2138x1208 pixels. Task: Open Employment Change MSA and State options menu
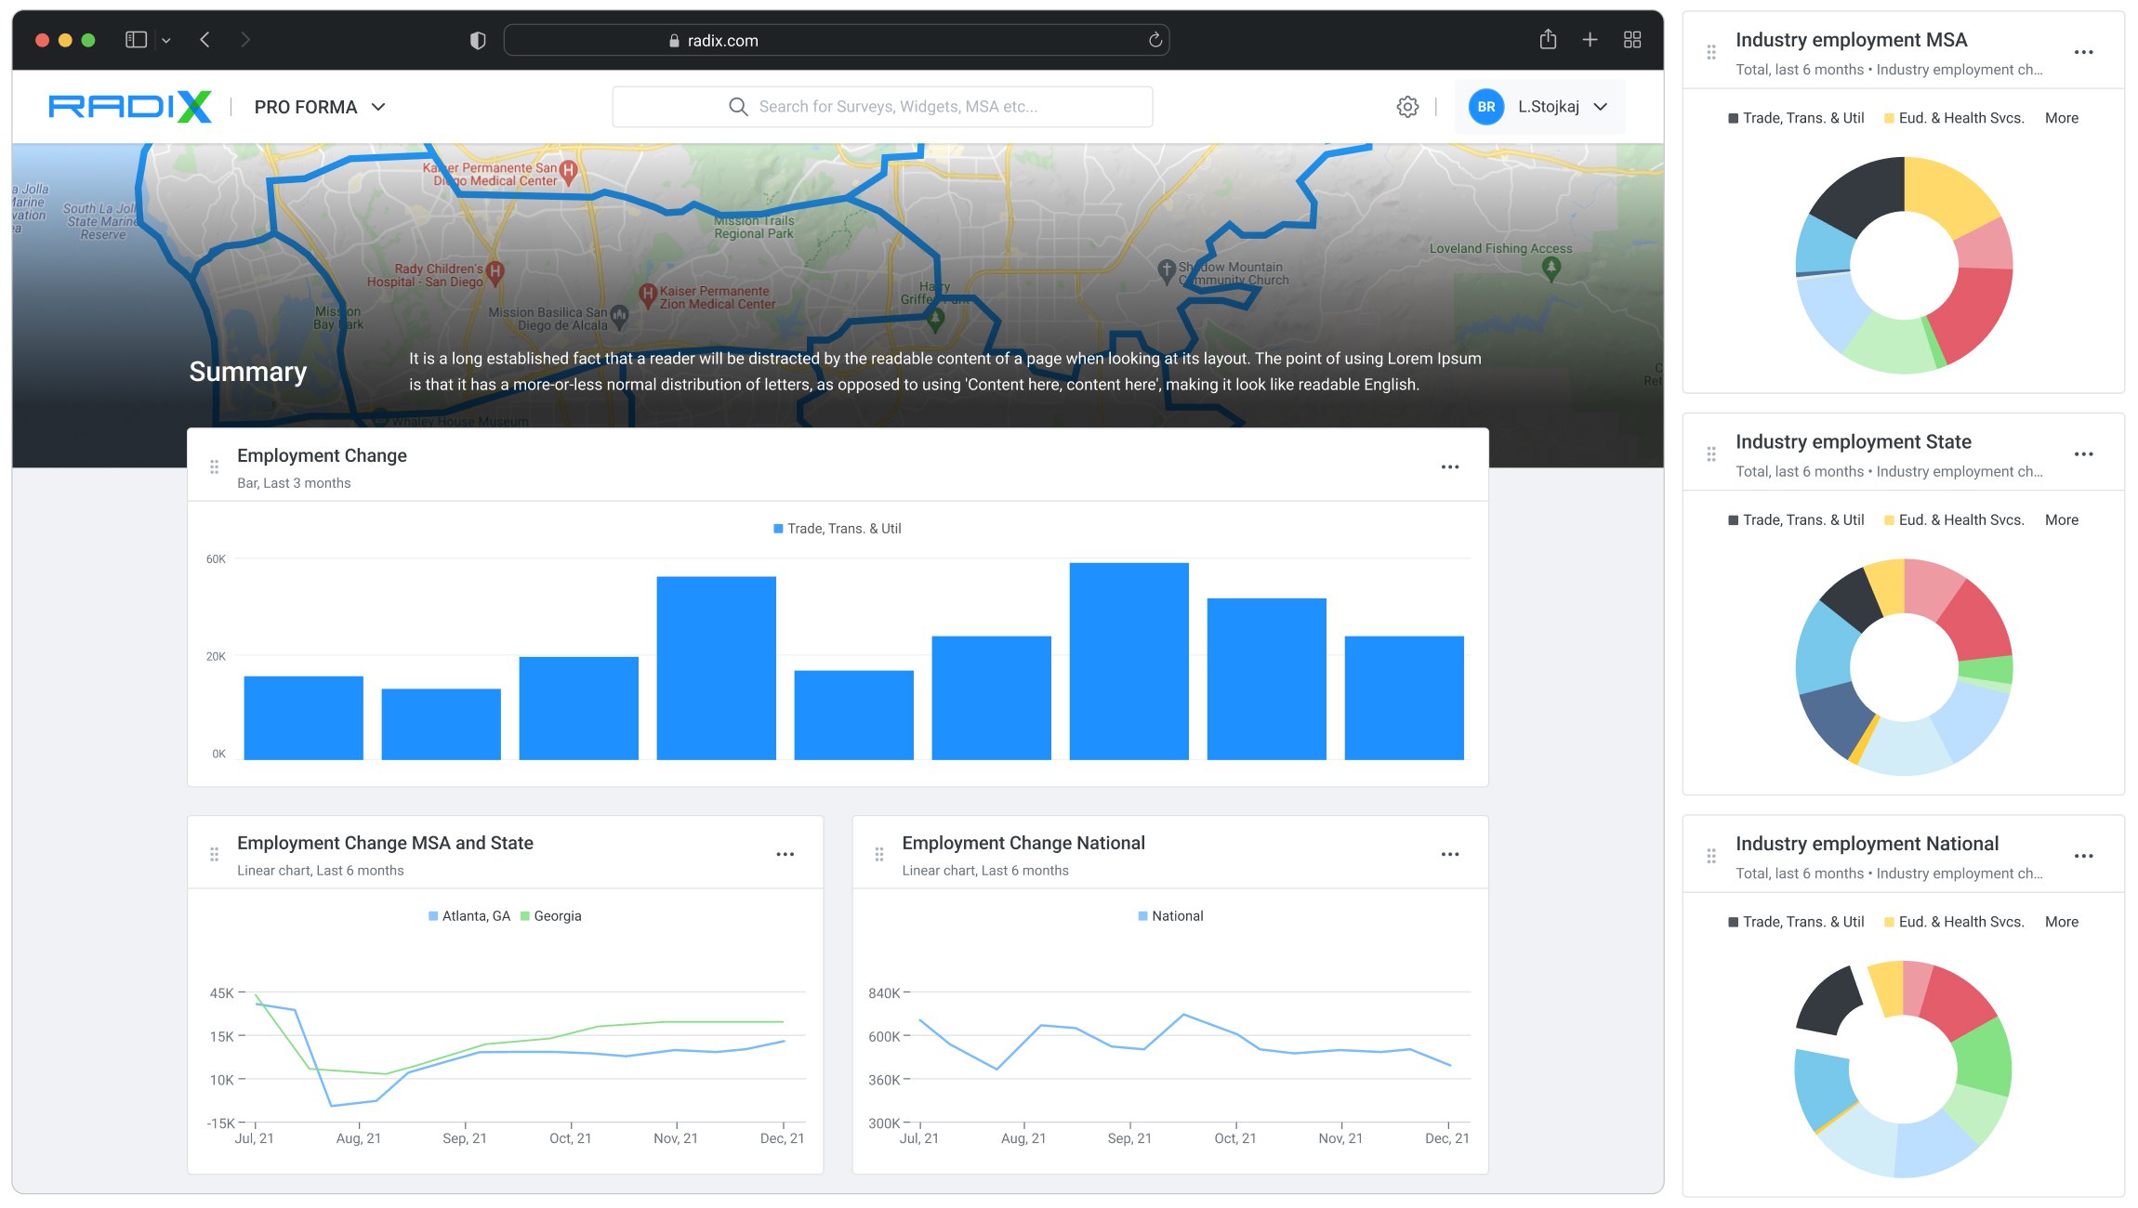(x=785, y=854)
